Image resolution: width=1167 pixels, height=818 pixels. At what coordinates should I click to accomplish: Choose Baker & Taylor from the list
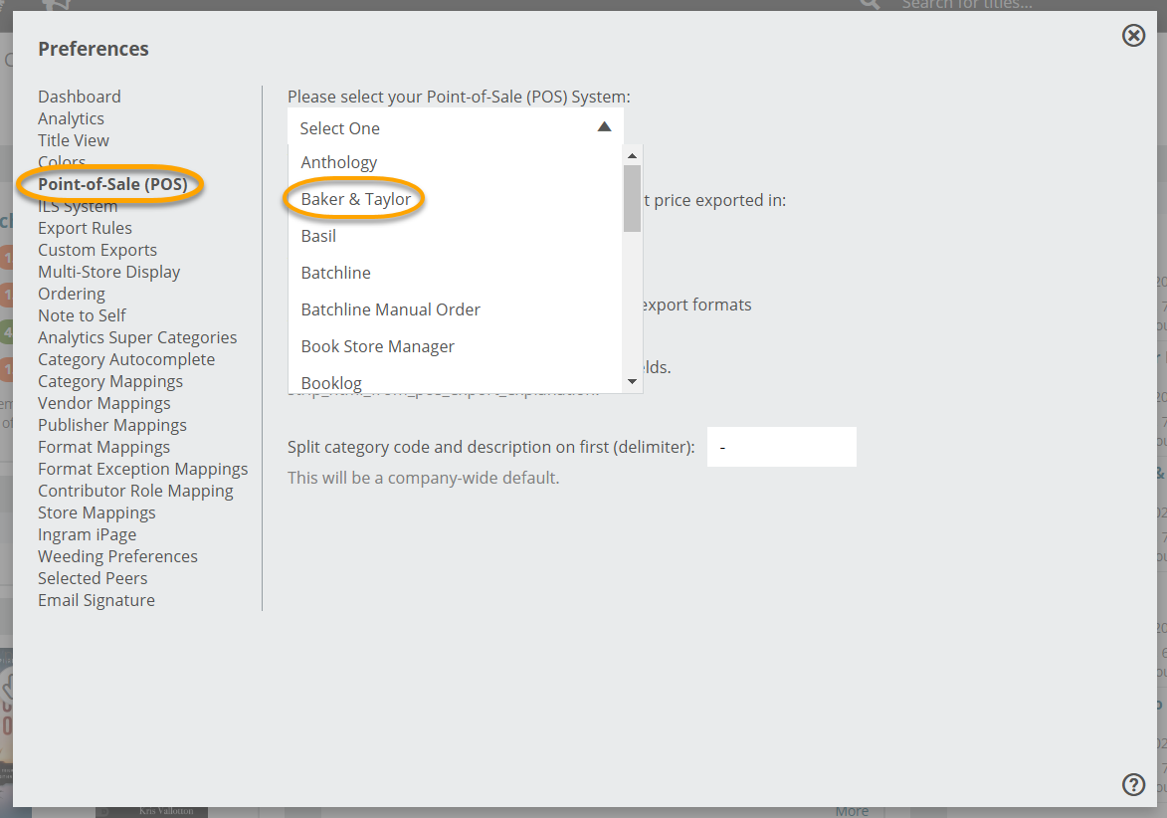click(x=356, y=199)
